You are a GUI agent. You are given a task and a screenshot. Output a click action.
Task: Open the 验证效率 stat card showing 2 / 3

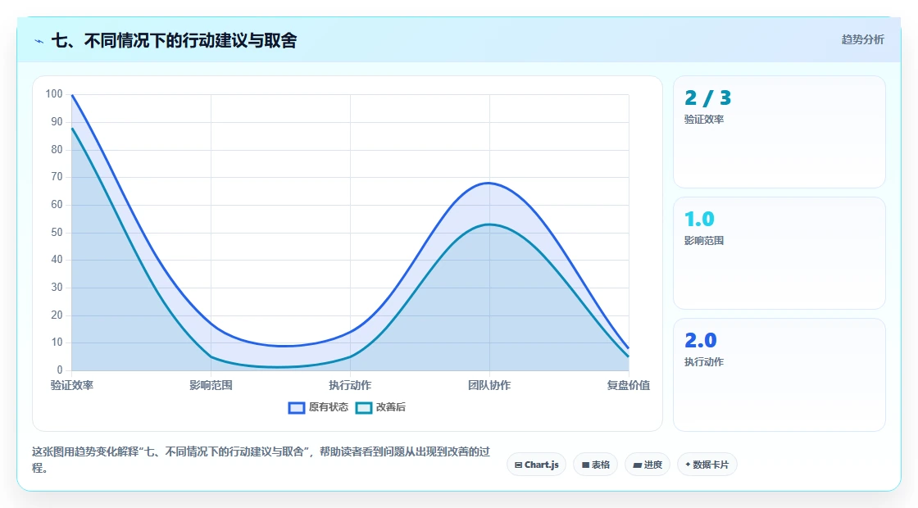click(x=779, y=132)
